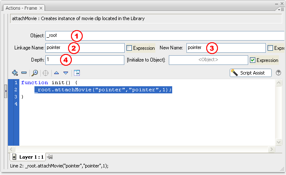
Task: Open the help question mark icon
Action: coord(278,73)
